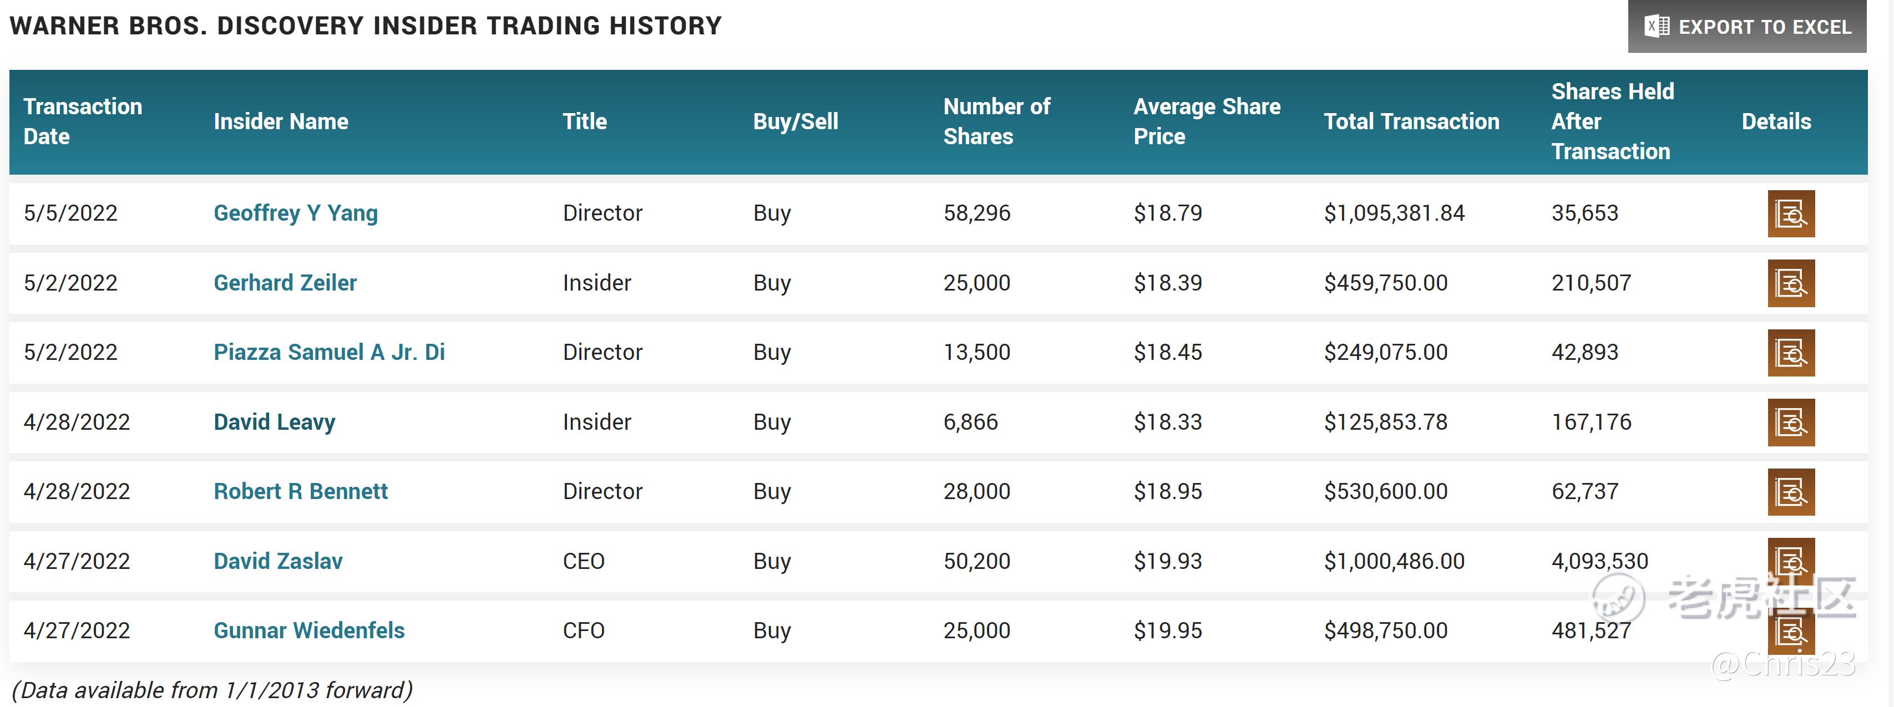Click the Number of Shares column header
Screen dimensions: 1894x707
coord(996,121)
